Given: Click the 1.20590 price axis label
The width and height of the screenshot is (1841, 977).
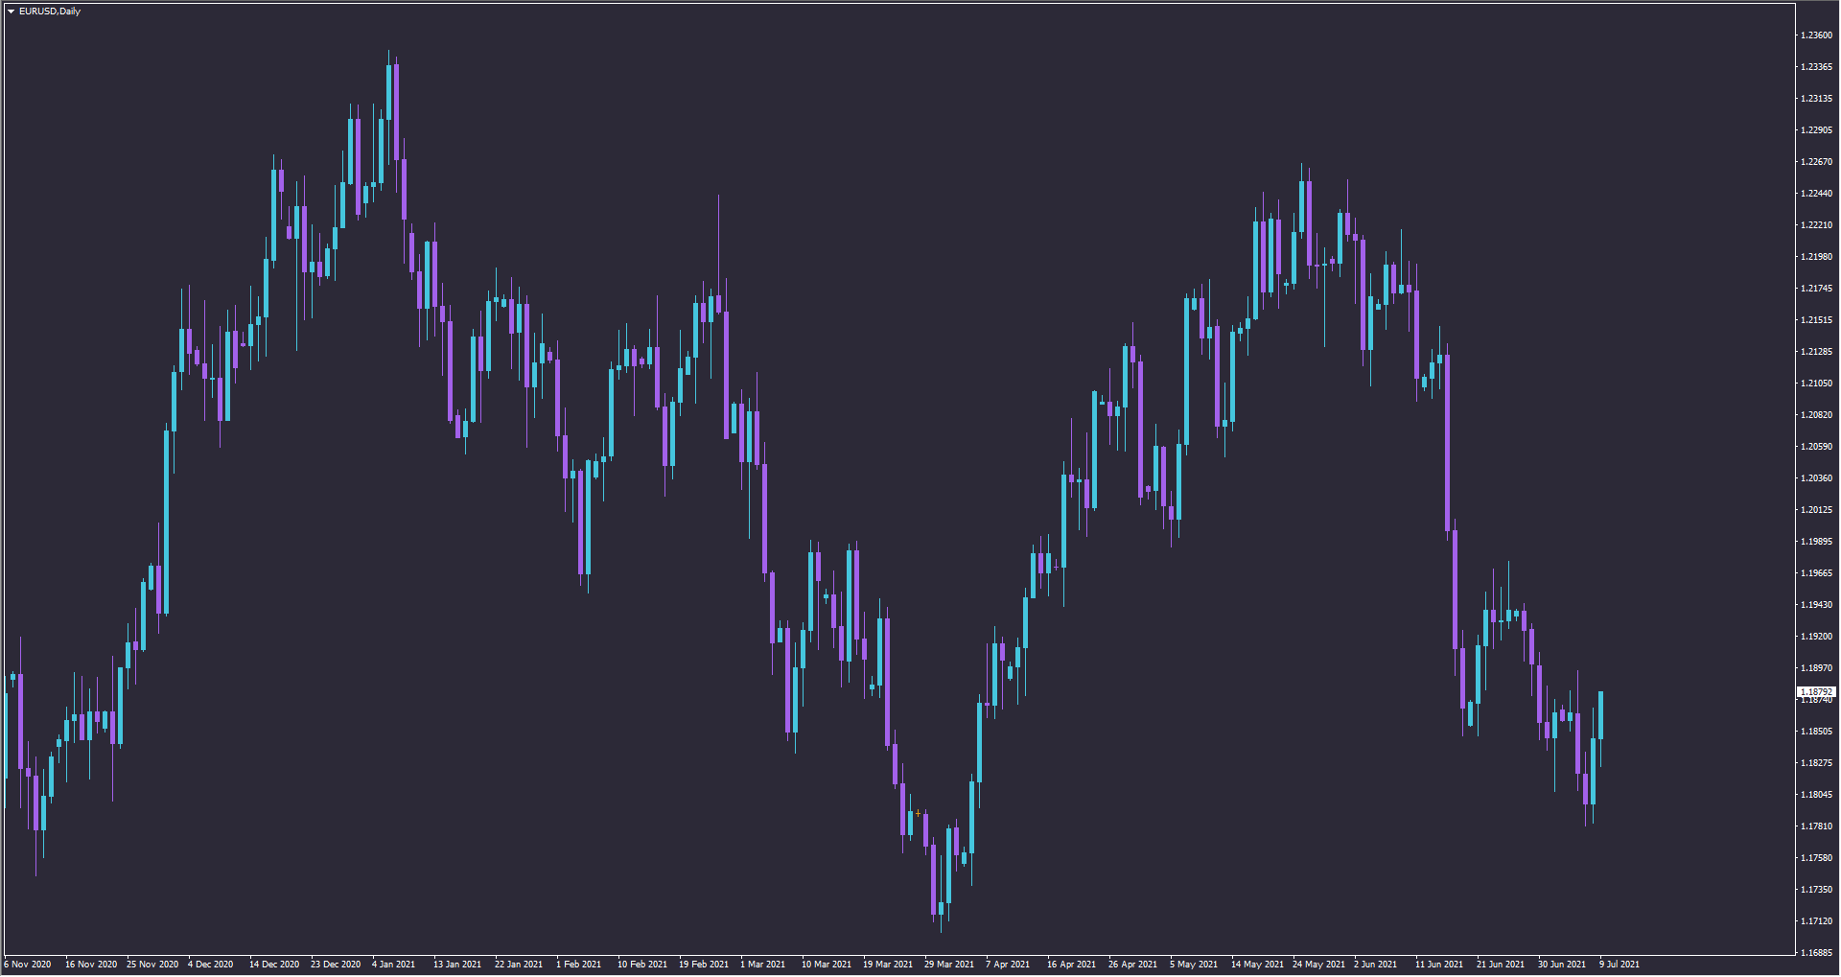Looking at the screenshot, I should [1816, 447].
